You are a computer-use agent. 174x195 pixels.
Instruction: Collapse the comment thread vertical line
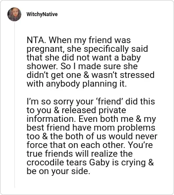(x=14, y=104)
